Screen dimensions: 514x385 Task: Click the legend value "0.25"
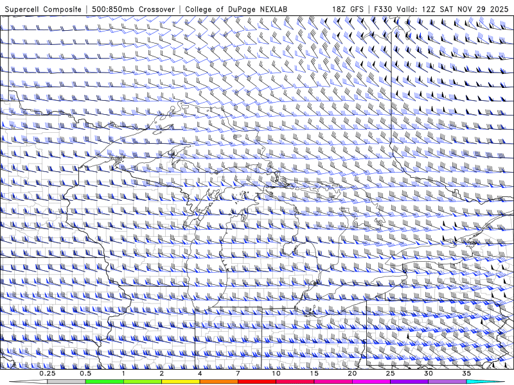48,373
